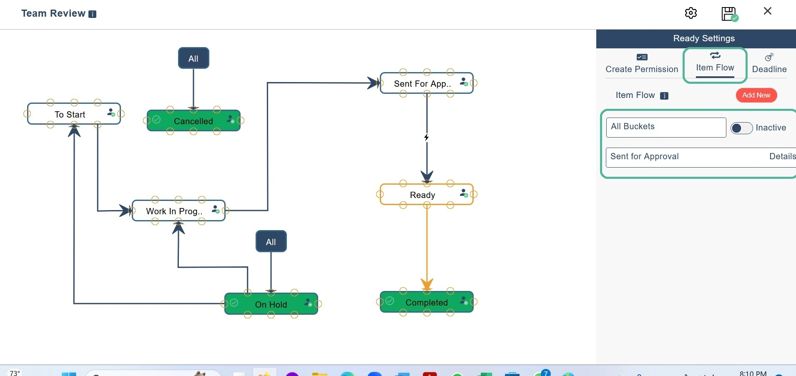Click the assign user icon on To Start
Image resolution: width=796 pixels, height=376 pixels.
pyautogui.click(x=111, y=113)
